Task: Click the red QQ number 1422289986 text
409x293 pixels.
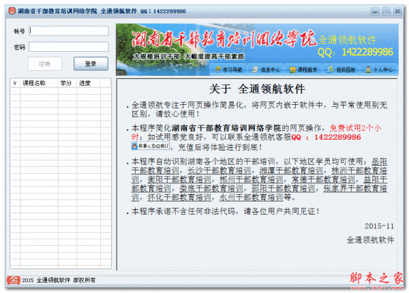Action: (337, 137)
